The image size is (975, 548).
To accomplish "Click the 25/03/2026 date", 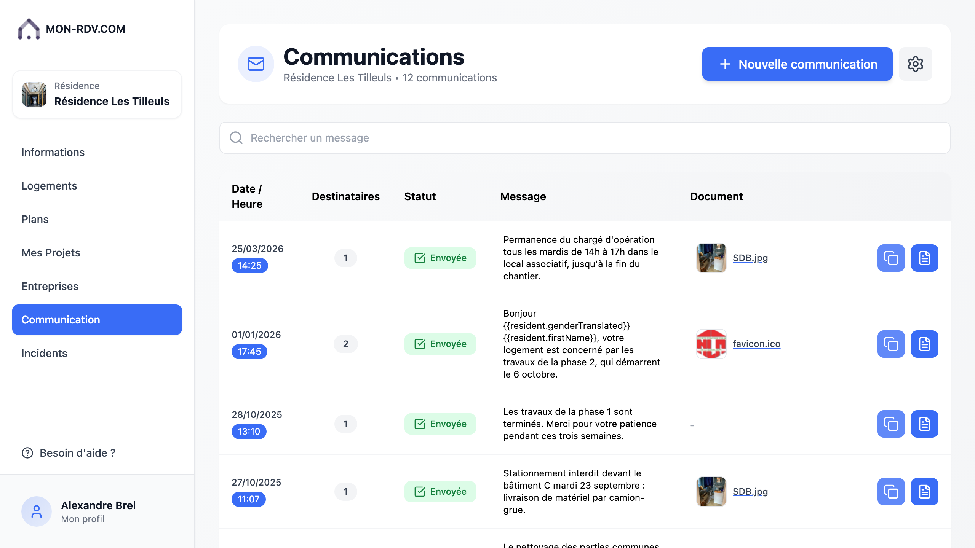I will (257, 249).
